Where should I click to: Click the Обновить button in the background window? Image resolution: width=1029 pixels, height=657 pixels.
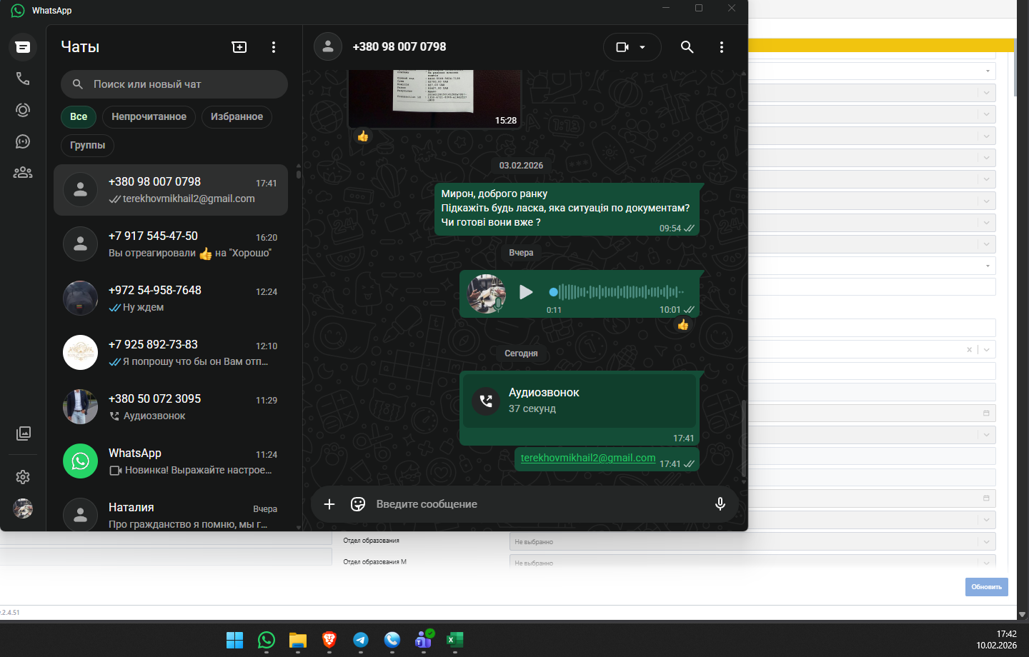987,587
